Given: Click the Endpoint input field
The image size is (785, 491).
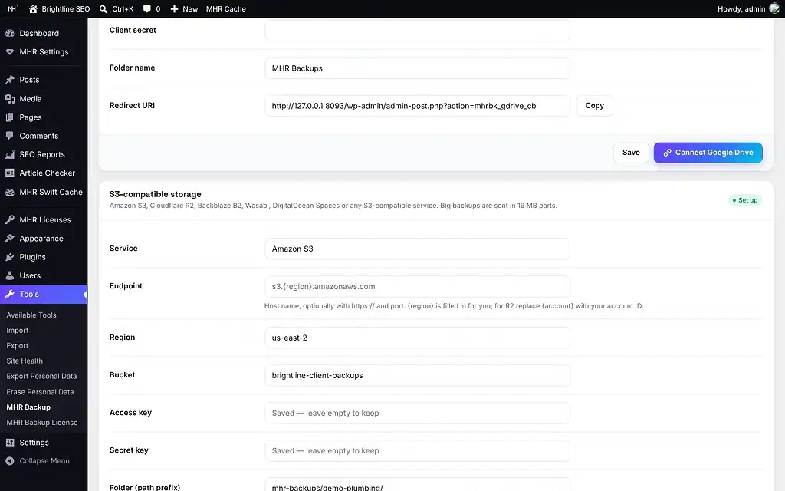Looking at the screenshot, I should coord(417,287).
